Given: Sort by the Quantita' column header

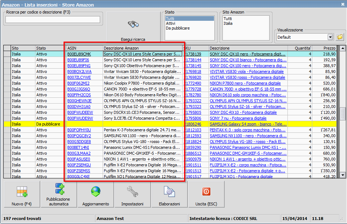Looking at the screenshot, I should [x=300, y=48].
